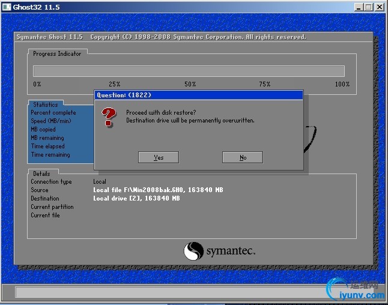This screenshot has height=305, width=388.
Task: Click the 50% progress marker label
Action: click(190, 84)
